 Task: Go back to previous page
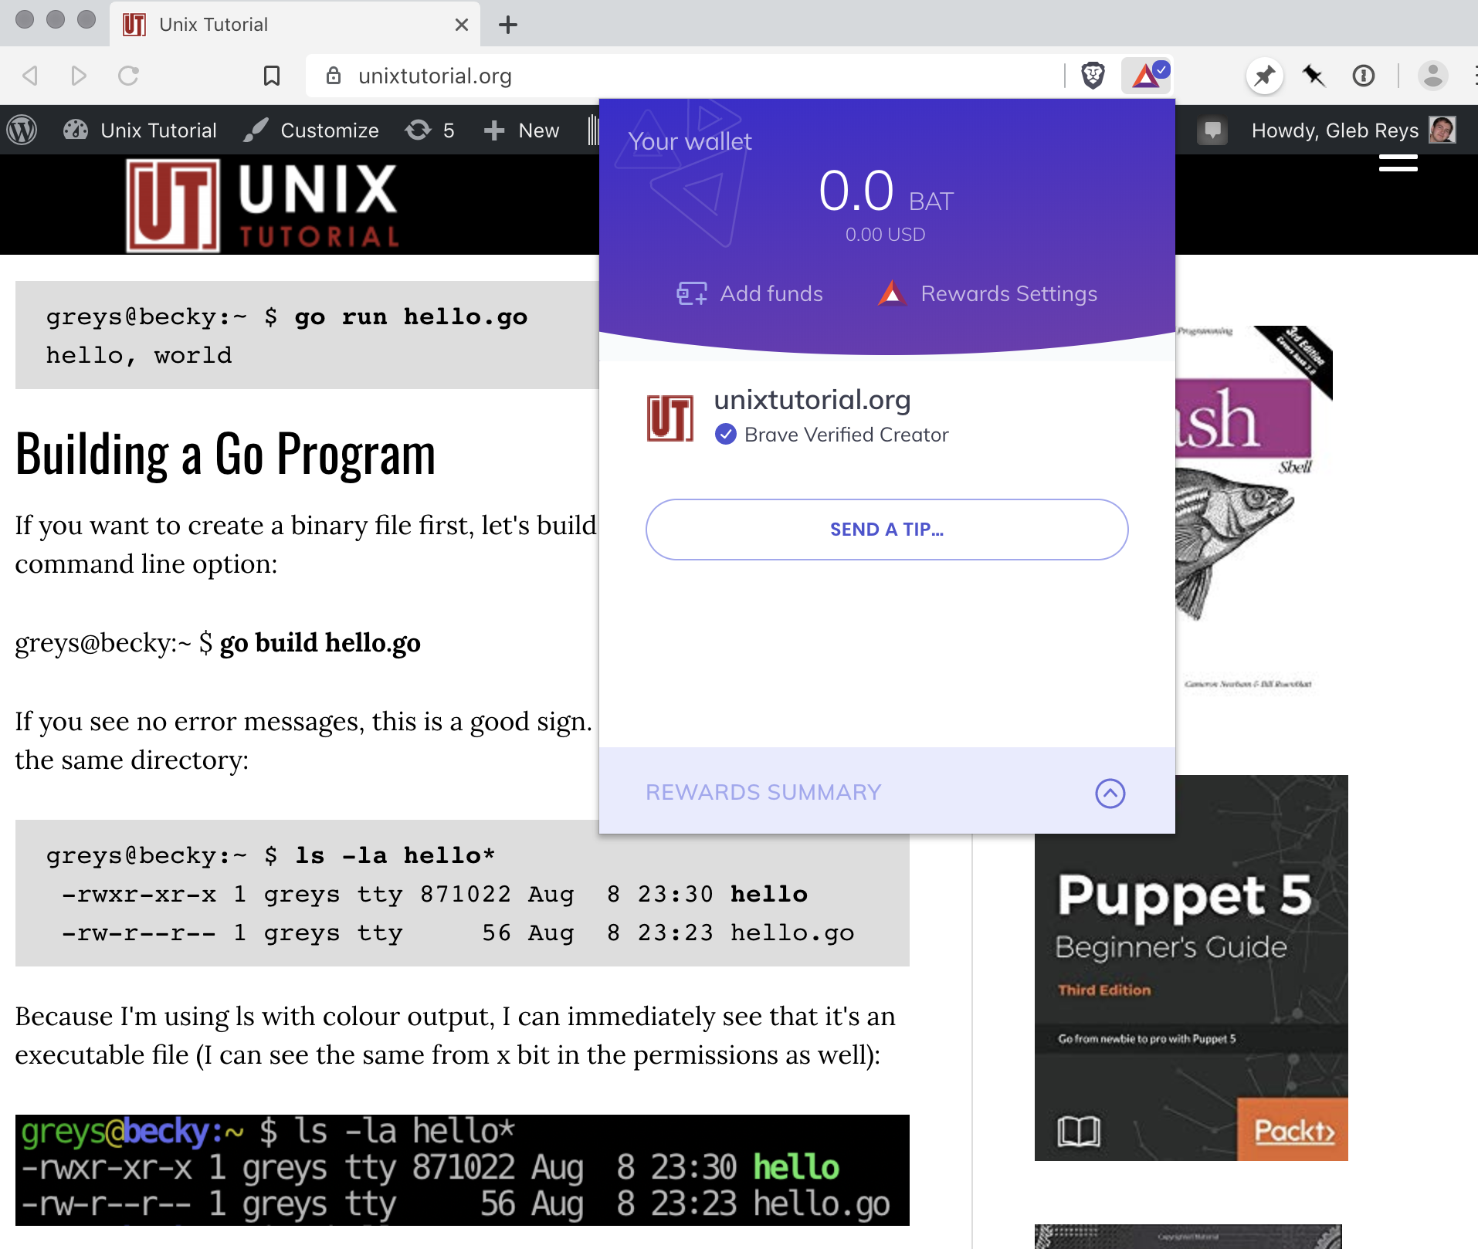(30, 76)
